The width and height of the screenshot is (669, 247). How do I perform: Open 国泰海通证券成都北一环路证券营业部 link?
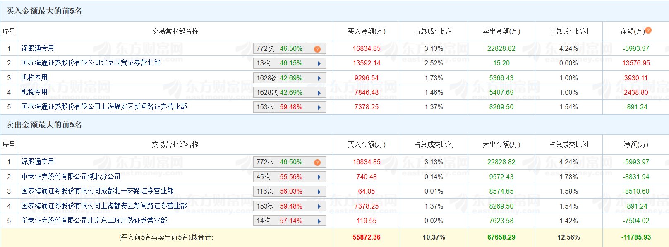[x=98, y=191]
